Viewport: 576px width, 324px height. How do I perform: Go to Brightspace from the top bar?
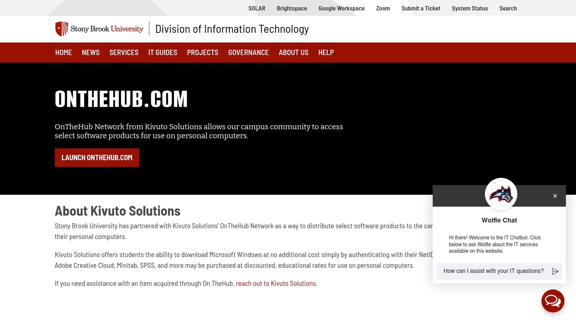pos(292,8)
